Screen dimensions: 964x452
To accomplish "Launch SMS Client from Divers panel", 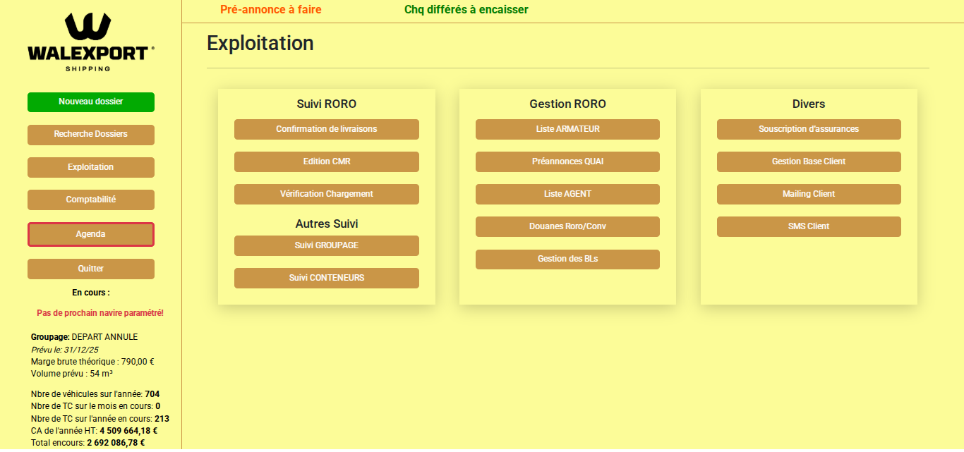I will click(x=809, y=226).
